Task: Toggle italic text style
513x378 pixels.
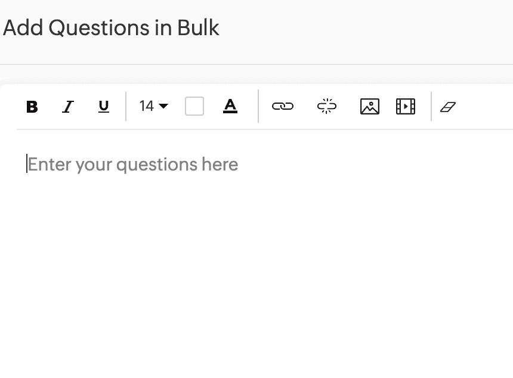Action: pos(68,107)
